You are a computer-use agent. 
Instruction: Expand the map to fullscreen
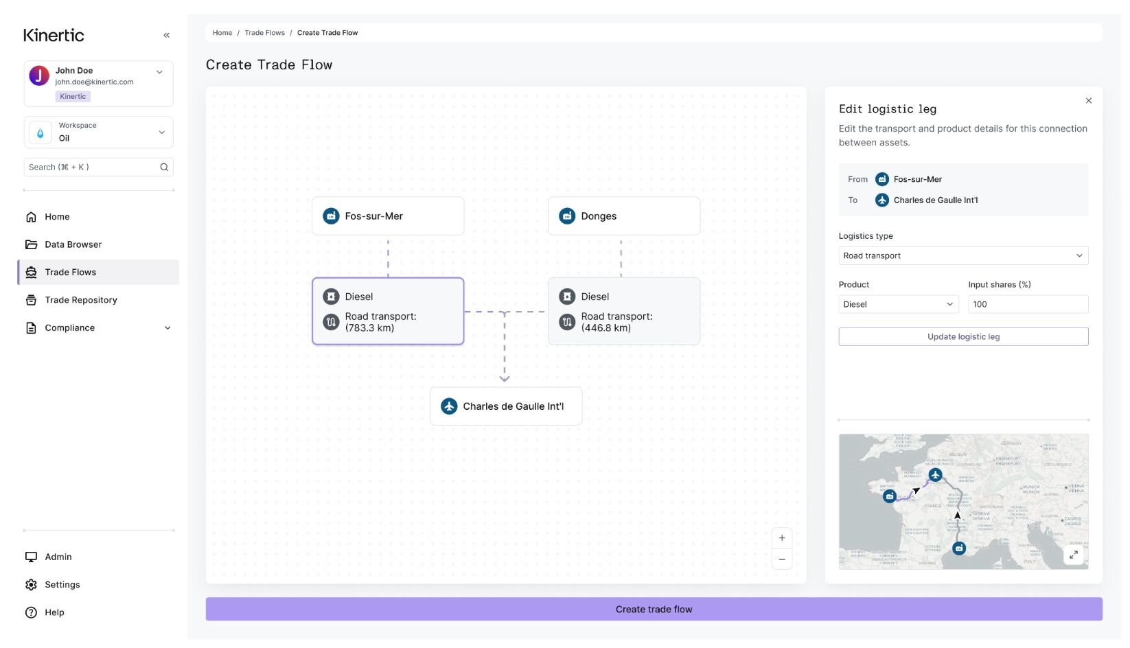pyautogui.click(x=1074, y=555)
